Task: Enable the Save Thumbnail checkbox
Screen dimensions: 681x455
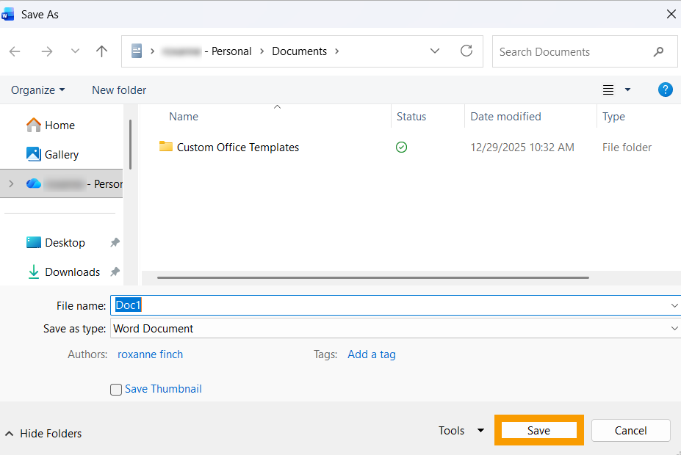Action: point(116,390)
